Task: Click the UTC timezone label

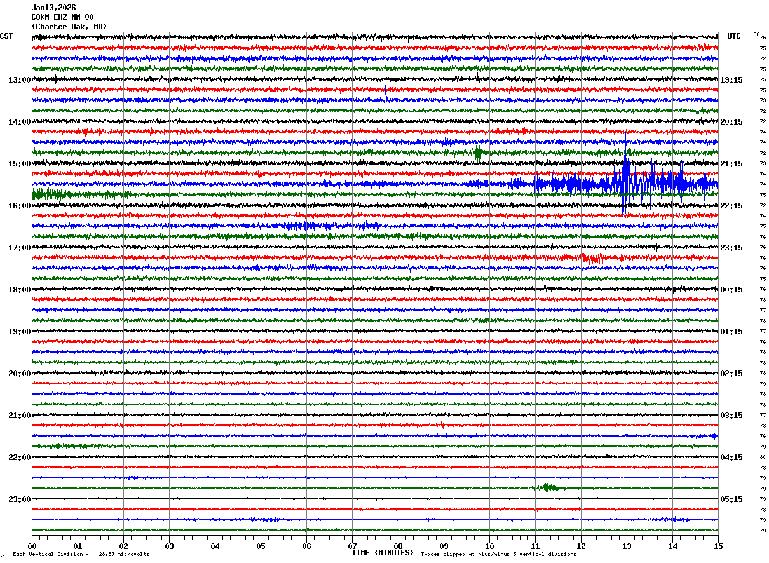Action: 734,36
